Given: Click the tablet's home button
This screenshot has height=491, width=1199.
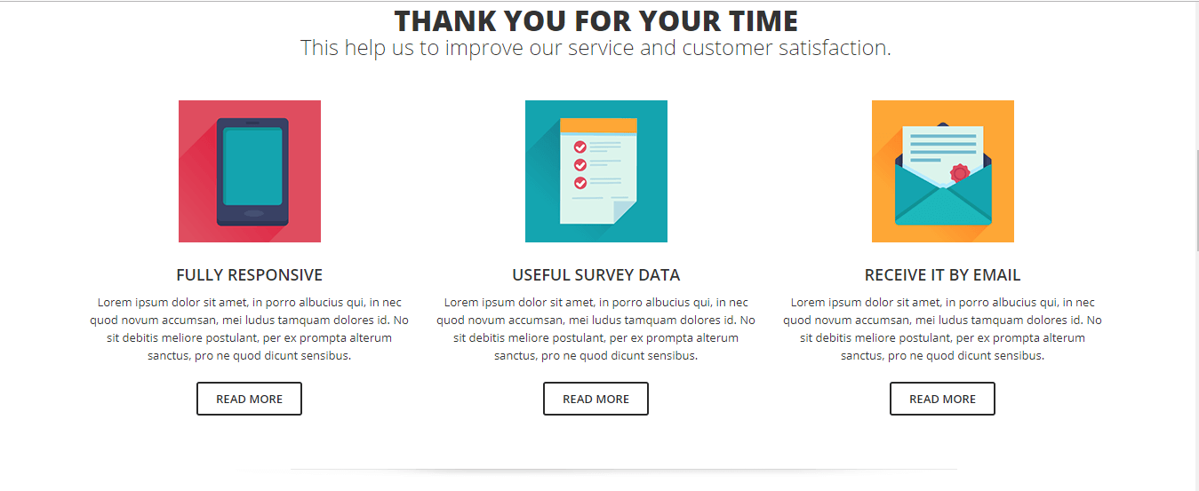Looking at the screenshot, I should tap(253, 213).
